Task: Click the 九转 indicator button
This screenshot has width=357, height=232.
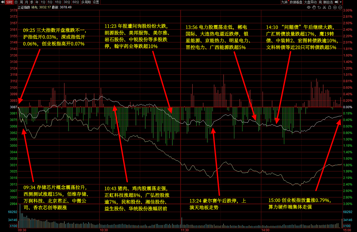Action: (x=284, y=2)
